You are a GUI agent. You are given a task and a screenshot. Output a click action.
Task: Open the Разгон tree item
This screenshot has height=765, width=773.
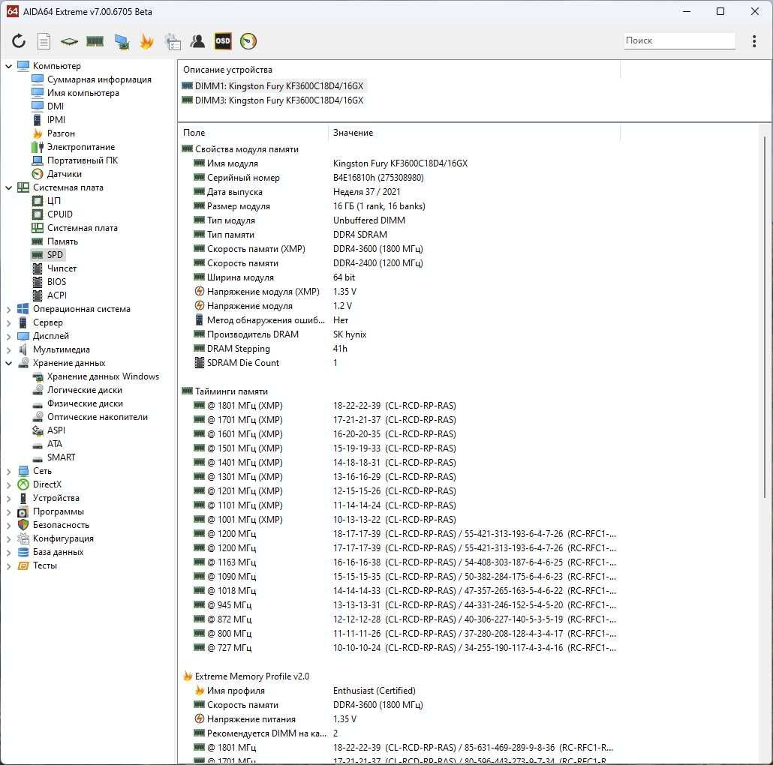coord(61,133)
